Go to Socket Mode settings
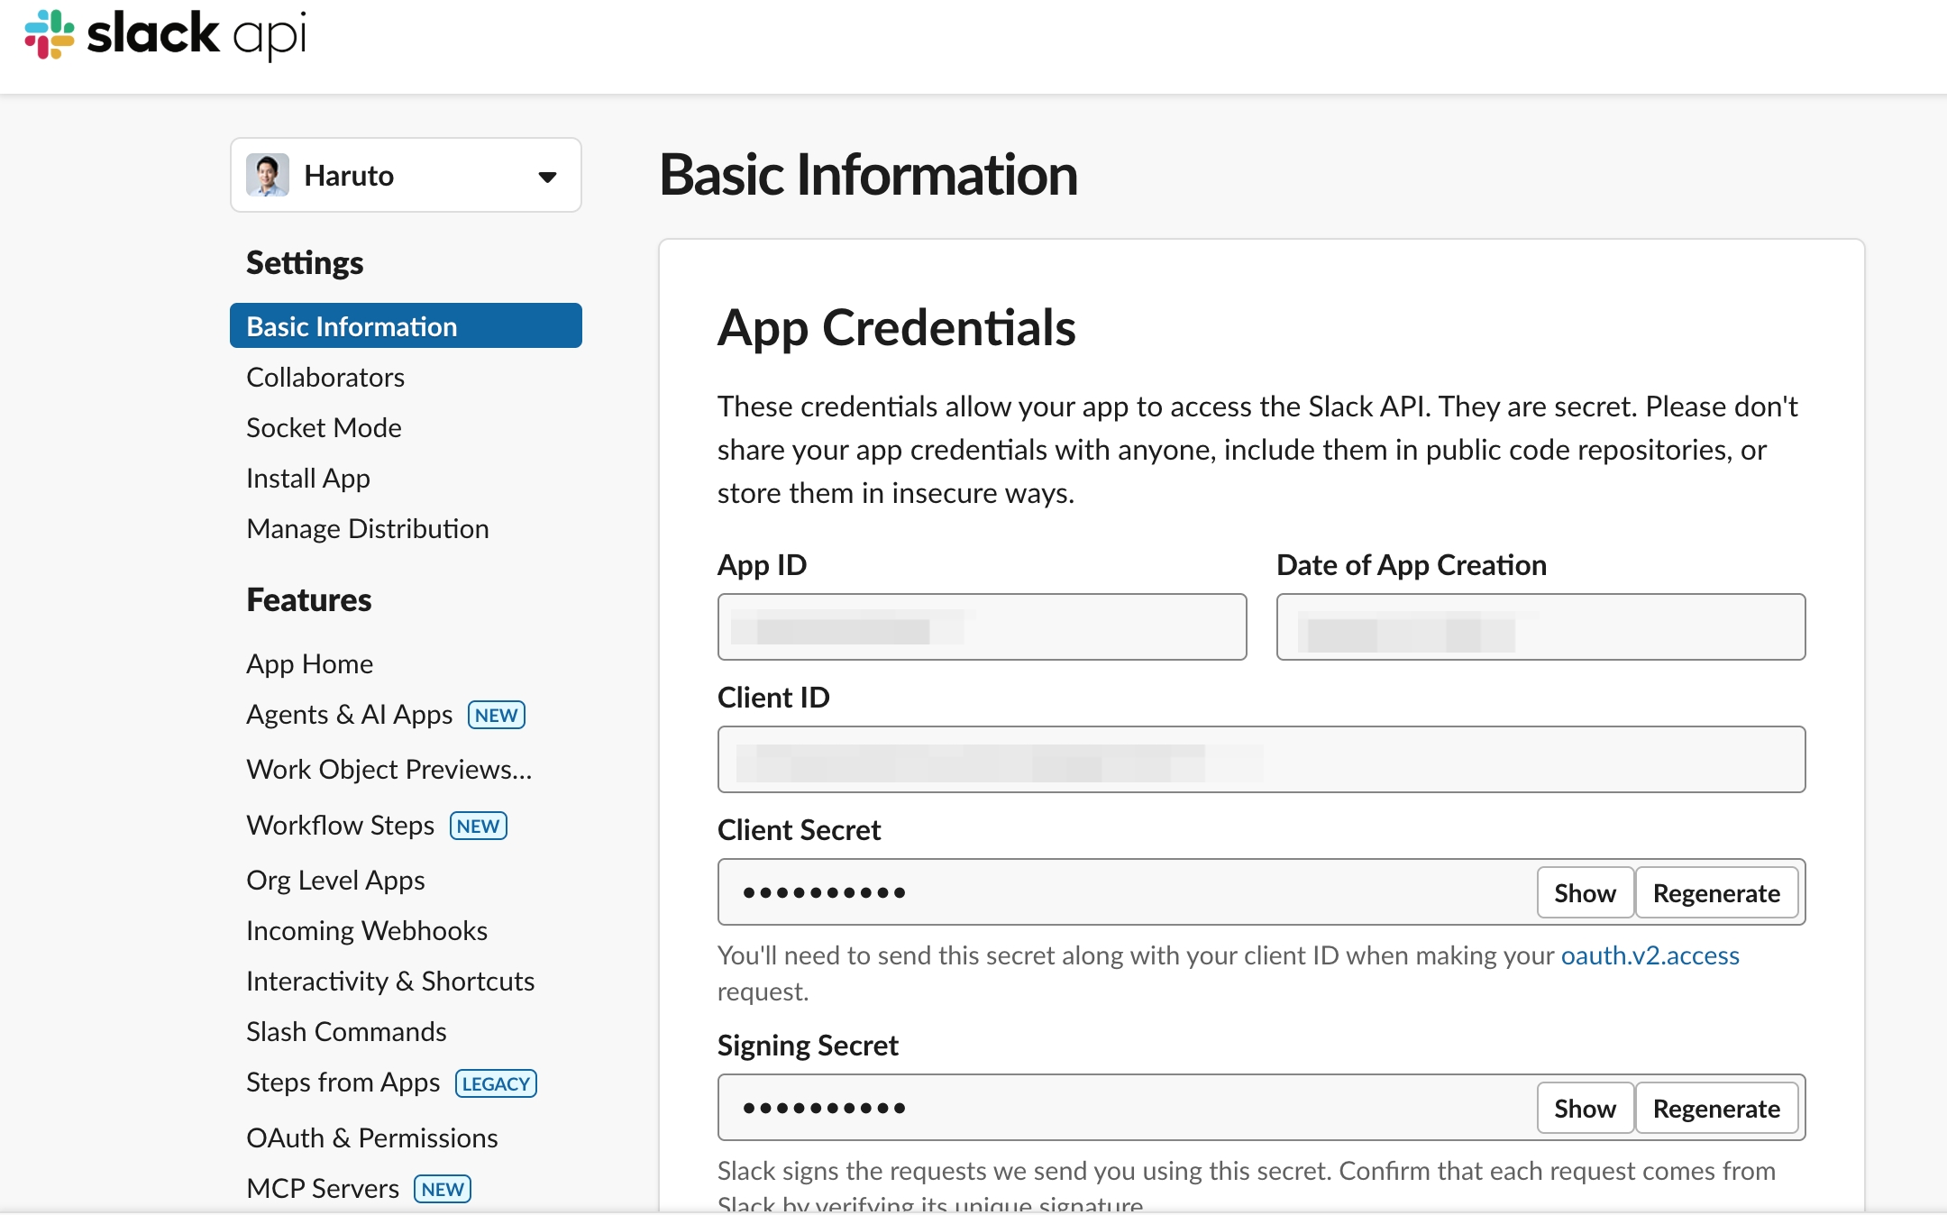 tap(324, 427)
